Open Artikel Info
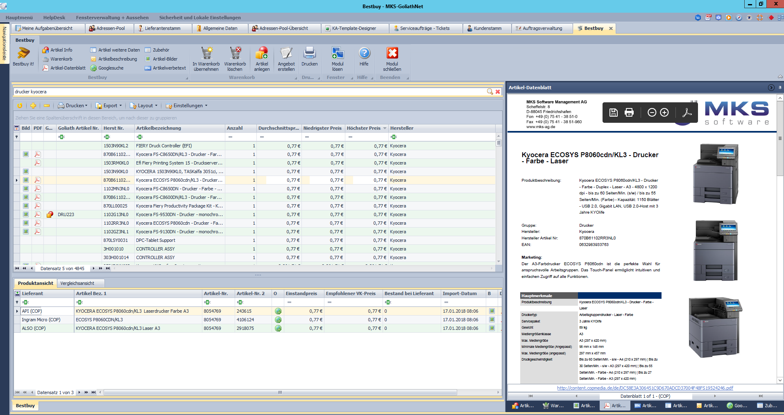 click(57, 50)
